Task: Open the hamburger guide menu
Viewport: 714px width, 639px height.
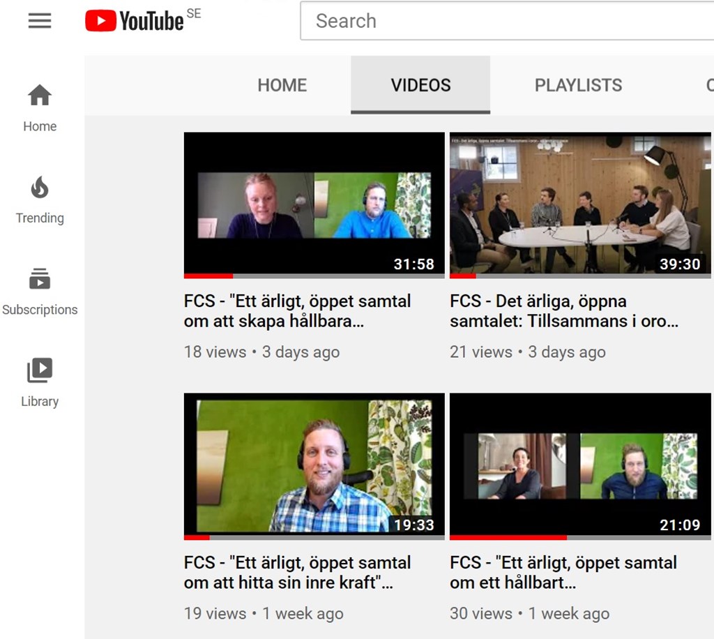Action: pyautogui.click(x=40, y=21)
